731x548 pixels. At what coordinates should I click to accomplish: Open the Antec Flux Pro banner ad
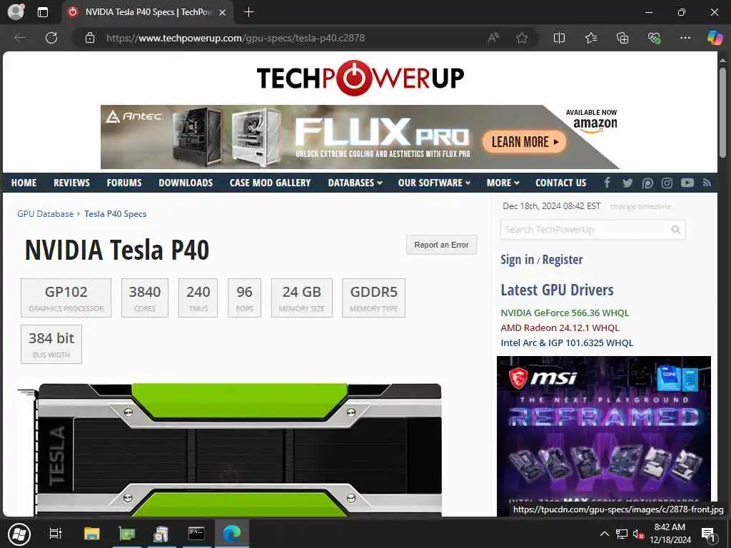pyautogui.click(x=360, y=136)
